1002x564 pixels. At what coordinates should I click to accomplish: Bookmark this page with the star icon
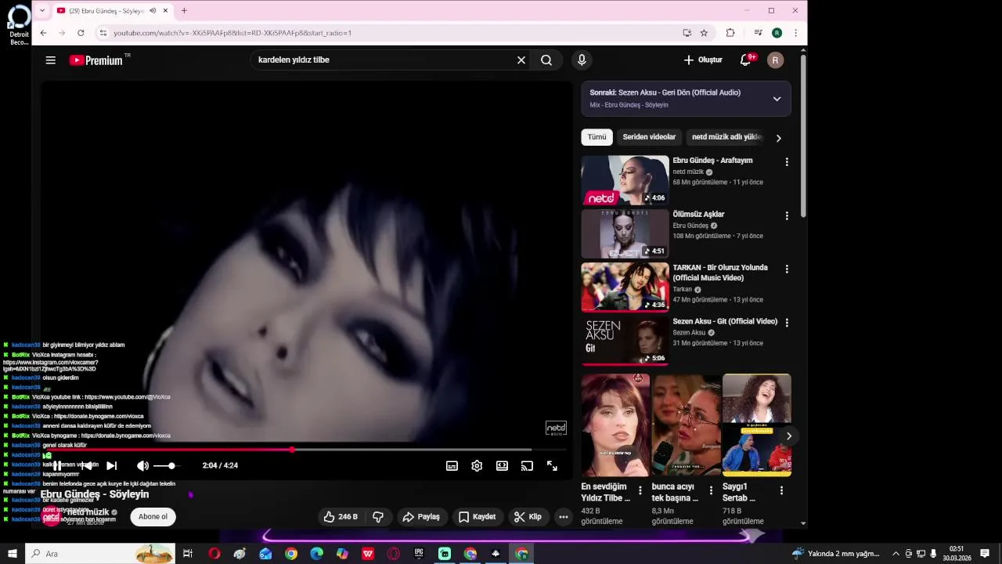[x=704, y=33]
